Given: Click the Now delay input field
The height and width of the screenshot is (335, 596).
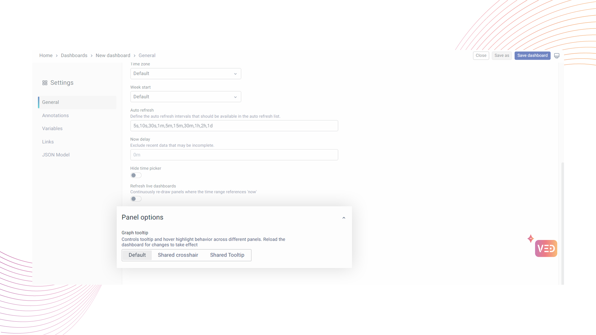Looking at the screenshot, I should pyautogui.click(x=234, y=155).
